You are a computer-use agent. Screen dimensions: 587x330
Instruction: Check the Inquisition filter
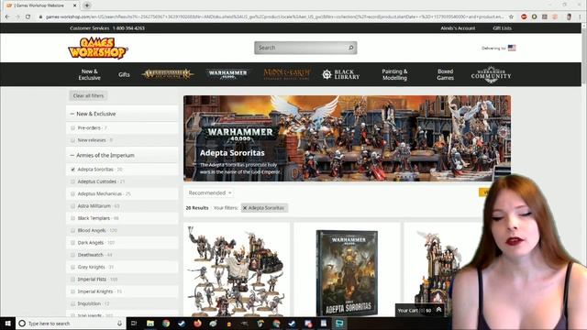[72, 303]
